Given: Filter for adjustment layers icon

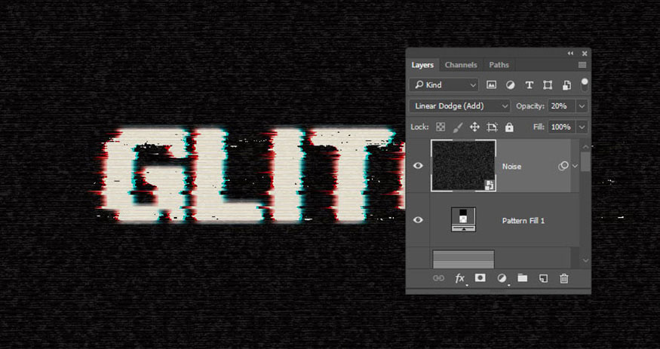Looking at the screenshot, I should [510, 85].
